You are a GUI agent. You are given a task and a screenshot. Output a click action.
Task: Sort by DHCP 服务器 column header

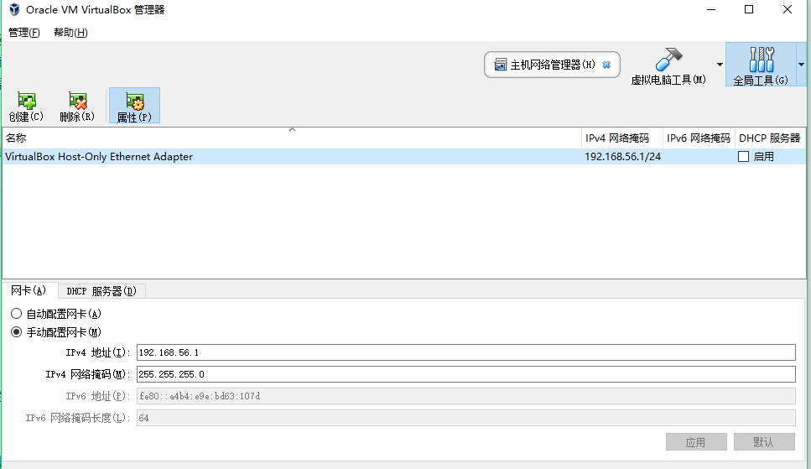pos(770,138)
